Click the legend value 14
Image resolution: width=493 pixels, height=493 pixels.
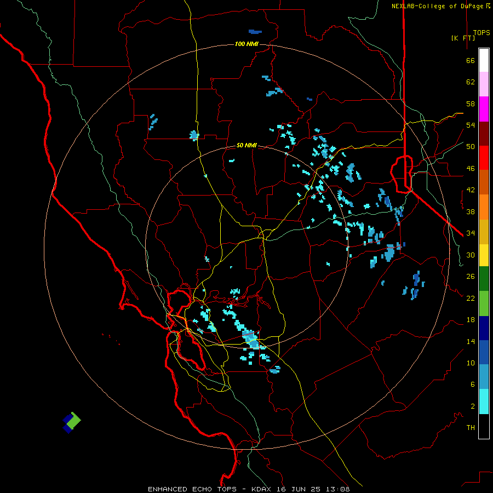pyautogui.click(x=471, y=341)
